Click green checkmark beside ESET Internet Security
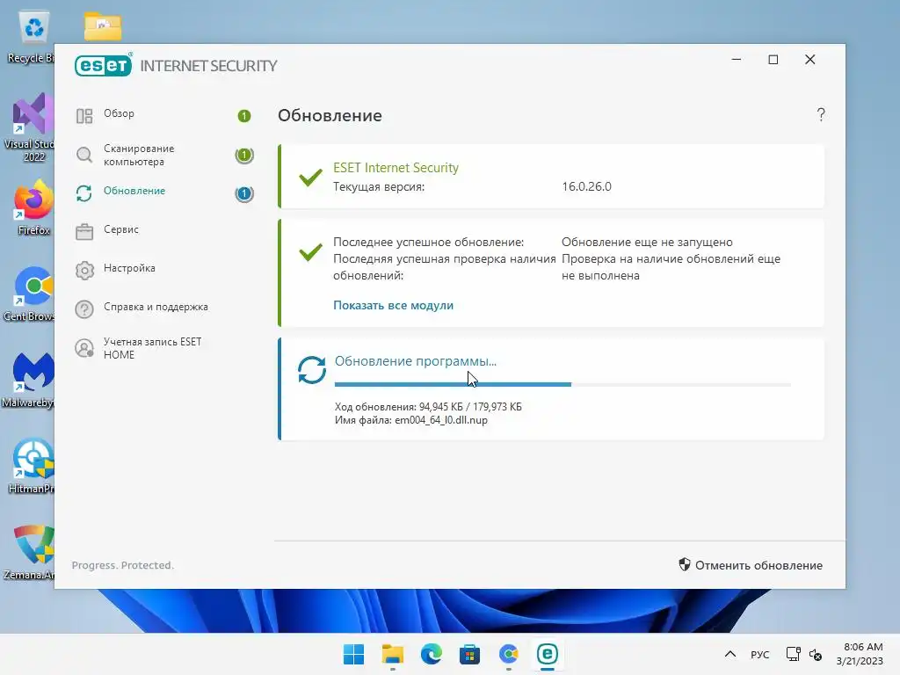 tap(310, 177)
